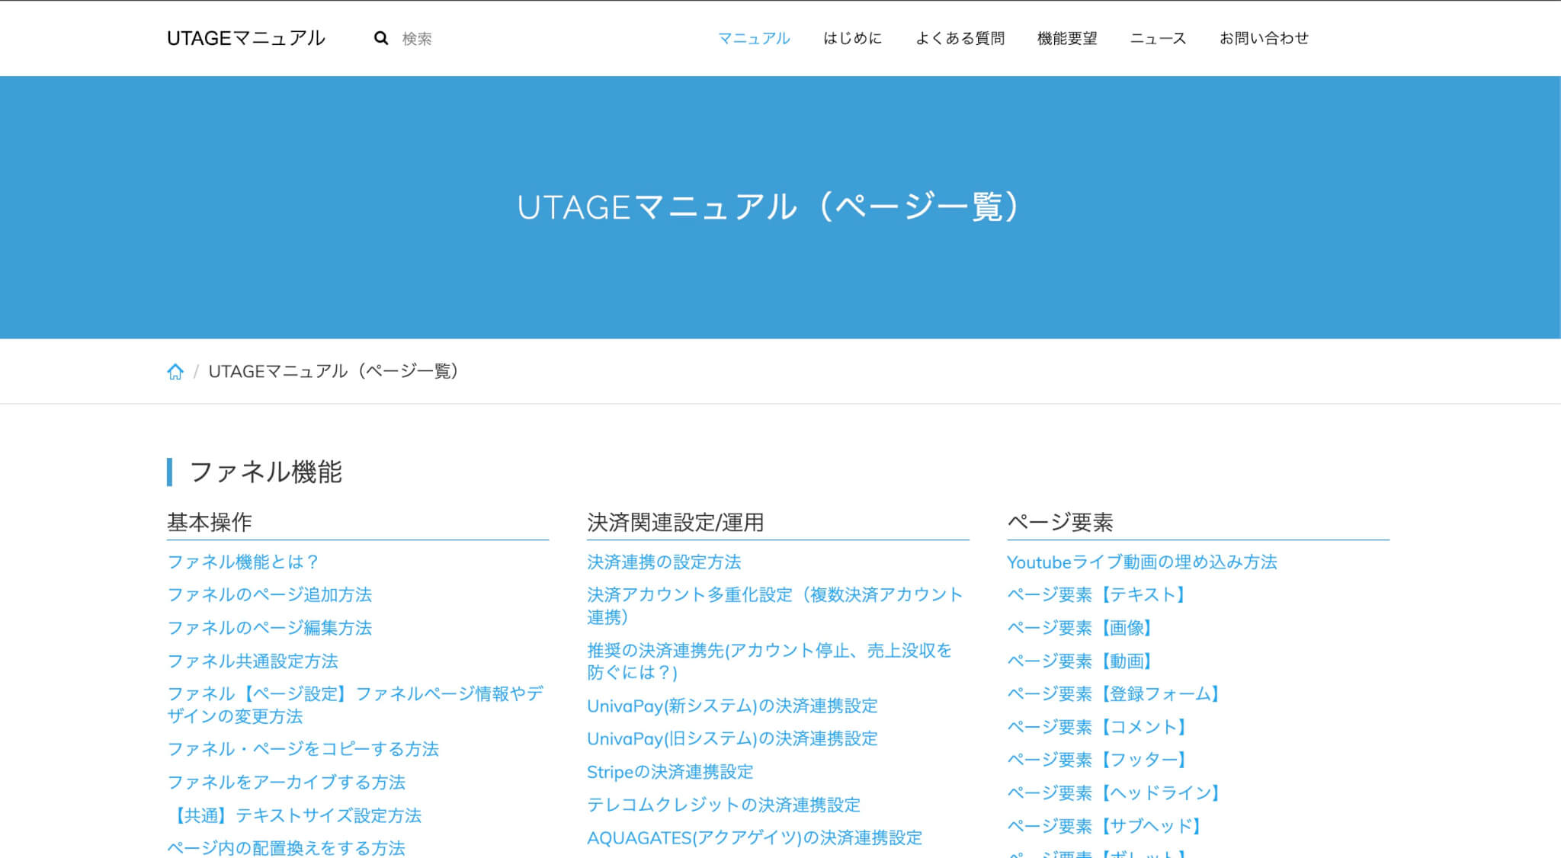Open ページ要素【コメント】 link

(x=1098, y=727)
